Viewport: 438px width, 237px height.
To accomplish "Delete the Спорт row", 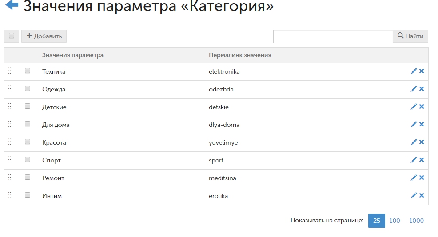I will pos(422,160).
